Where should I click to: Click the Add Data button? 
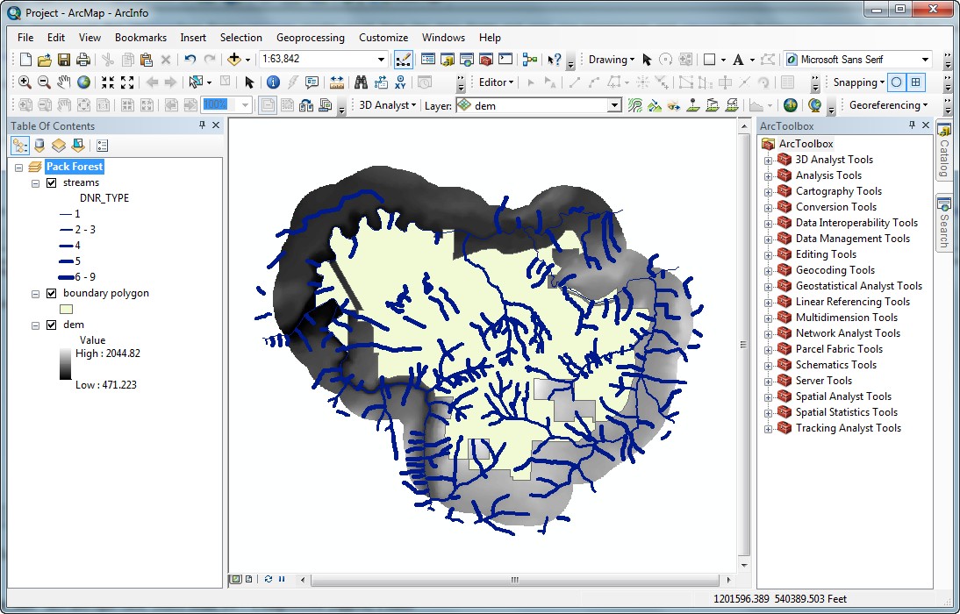[x=234, y=60]
